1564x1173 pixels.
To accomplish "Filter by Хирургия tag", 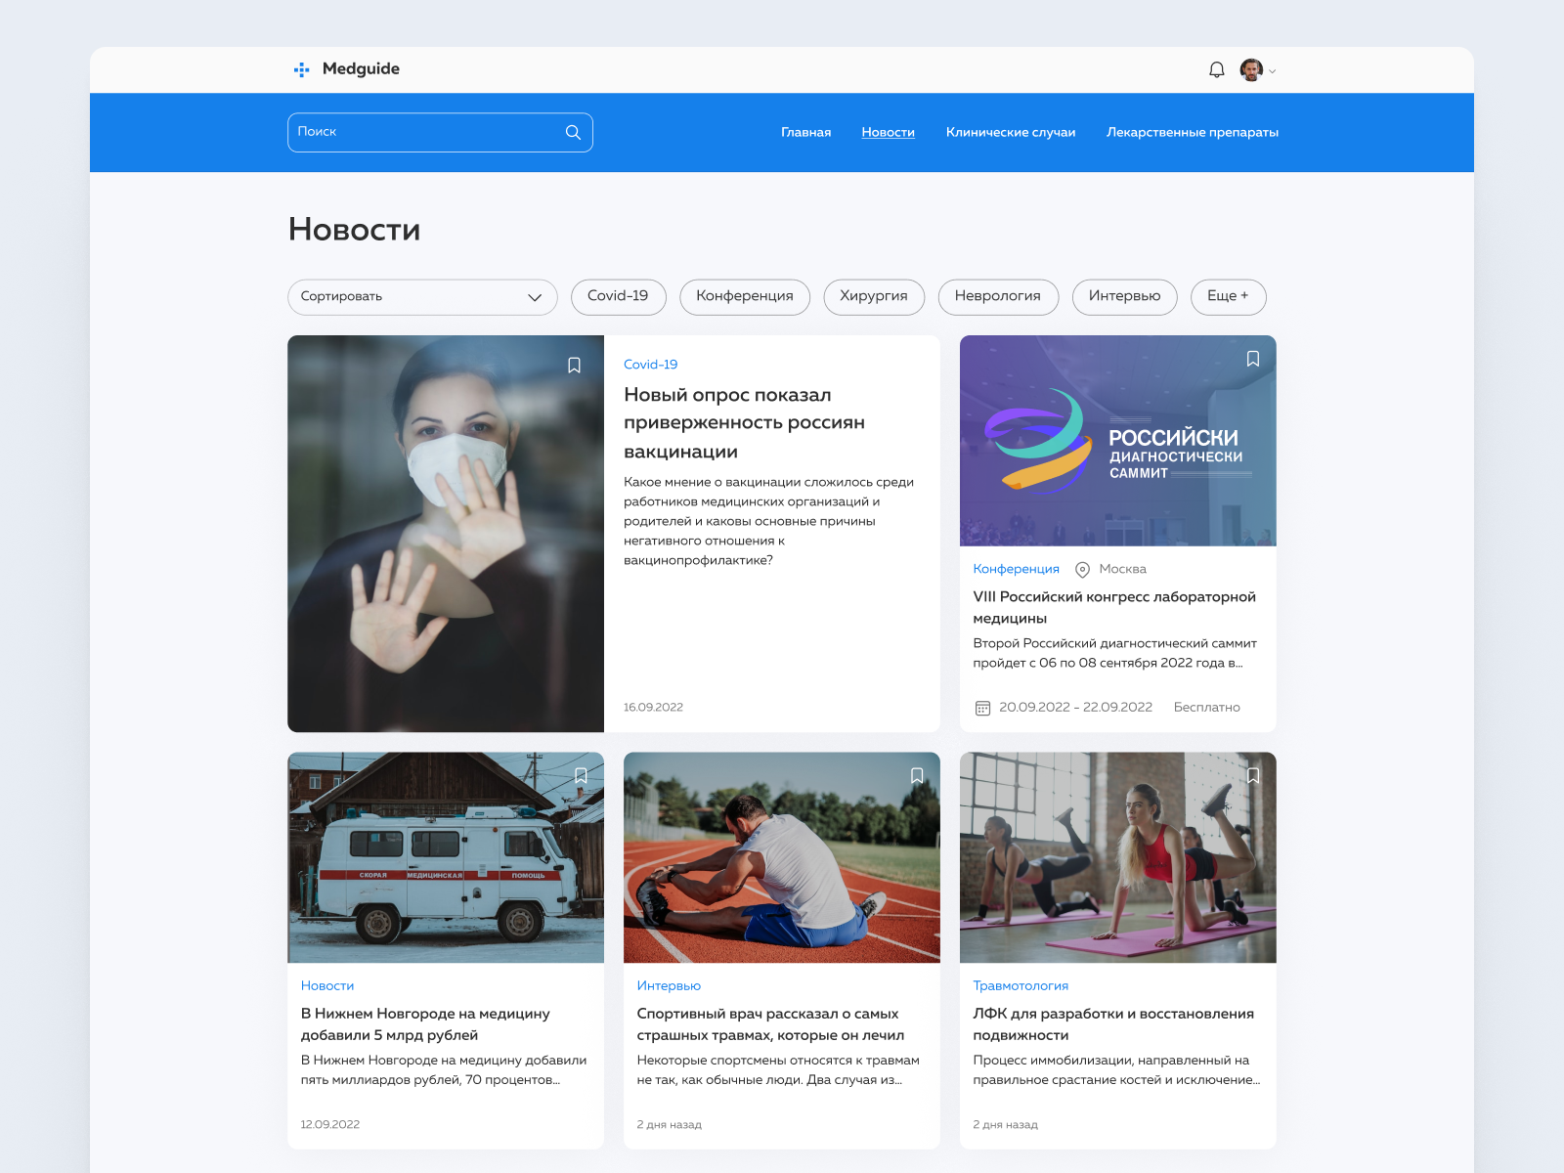I will [x=874, y=297].
